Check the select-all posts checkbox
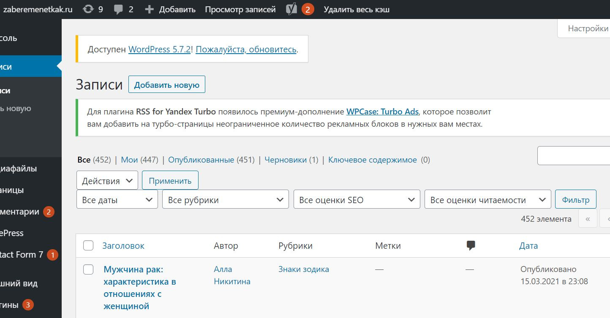 (88, 245)
